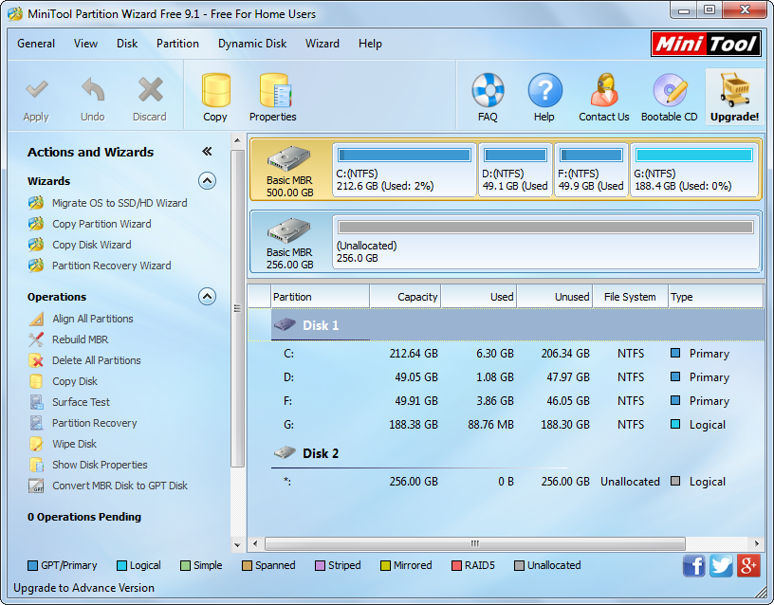The height and width of the screenshot is (605, 774).
Task: Select the unallocated *: row of Disk 2
Action: (x=506, y=482)
